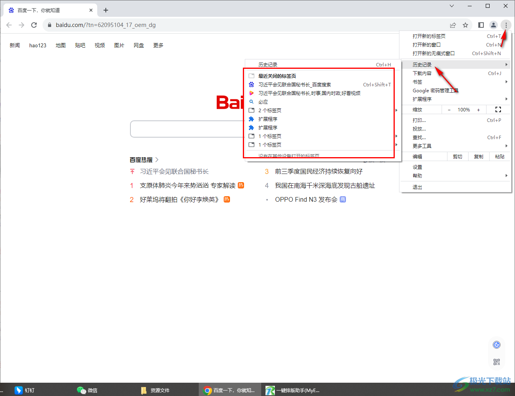The height and width of the screenshot is (396, 515).
Task: Select 设置 from the menu
Action: (417, 167)
